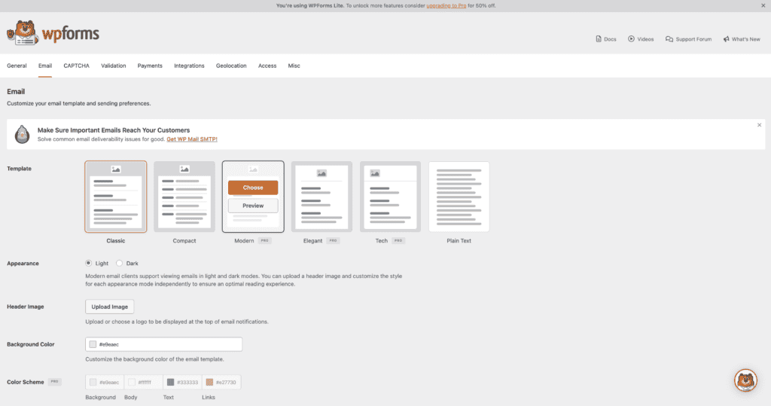Click the WP Mail SMTP pigeon icon
771x406 pixels.
coord(22,134)
